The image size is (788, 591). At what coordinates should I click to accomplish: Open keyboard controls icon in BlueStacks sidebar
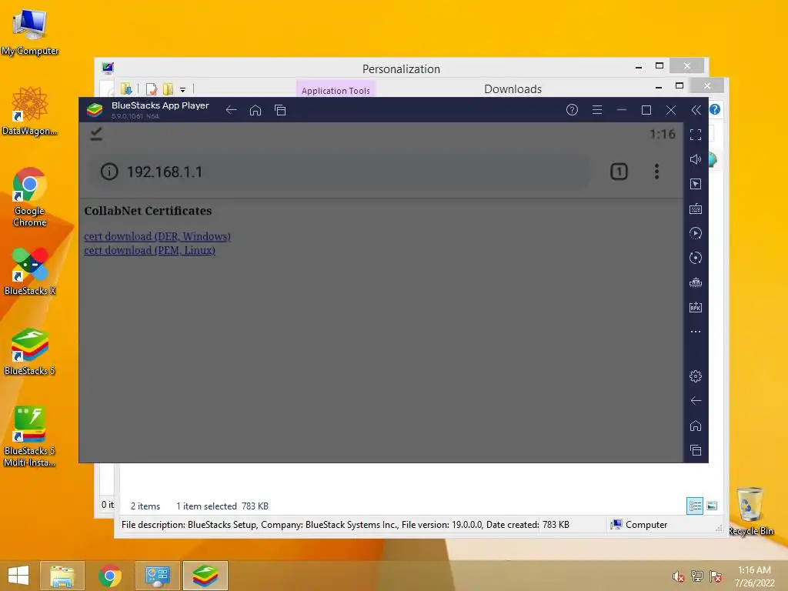click(x=696, y=209)
